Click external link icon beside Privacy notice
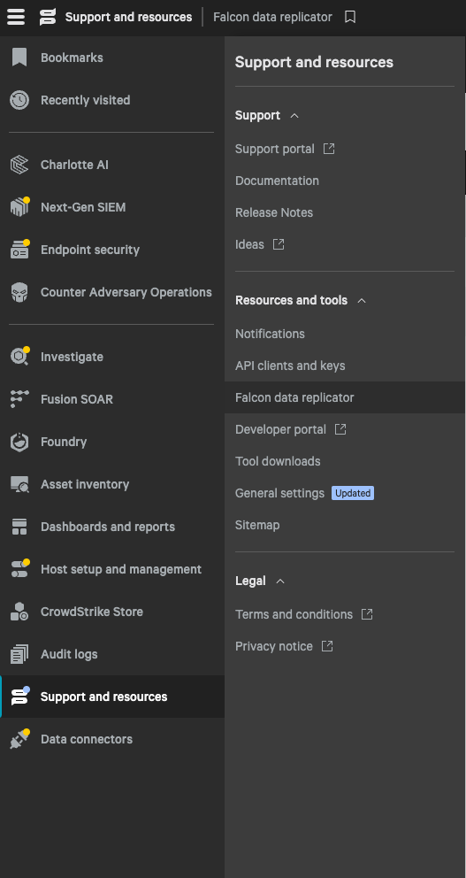This screenshot has width=466, height=878. click(x=327, y=646)
